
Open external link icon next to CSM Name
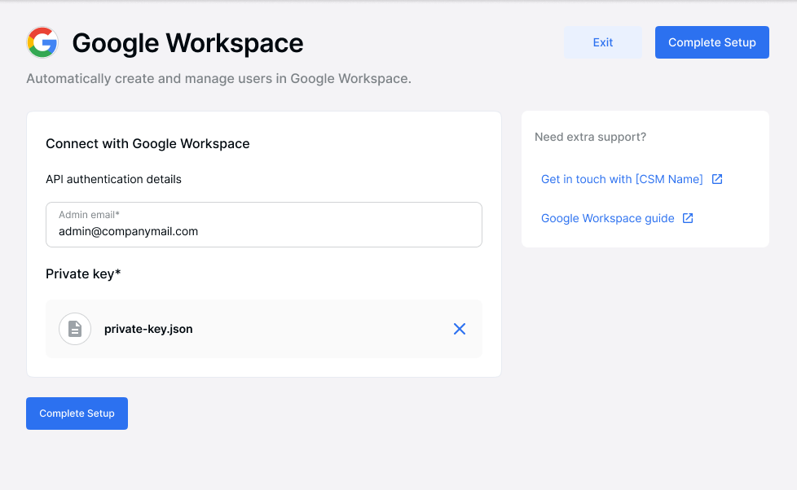pos(716,179)
